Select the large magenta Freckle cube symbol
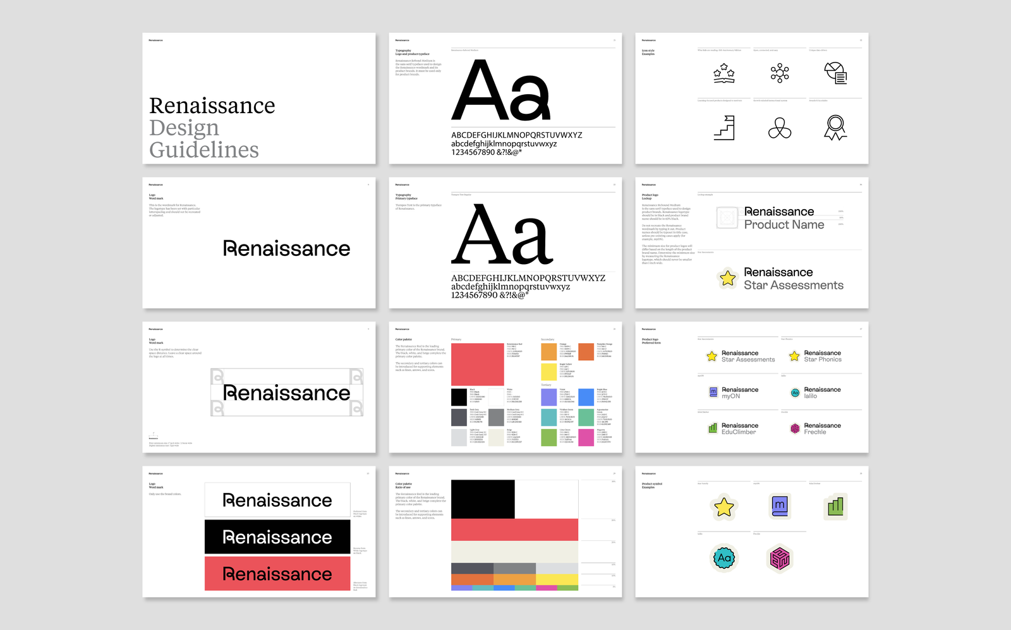Image resolution: width=1011 pixels, height=630 pixels. pyautogui.click(x=780, y=559)
